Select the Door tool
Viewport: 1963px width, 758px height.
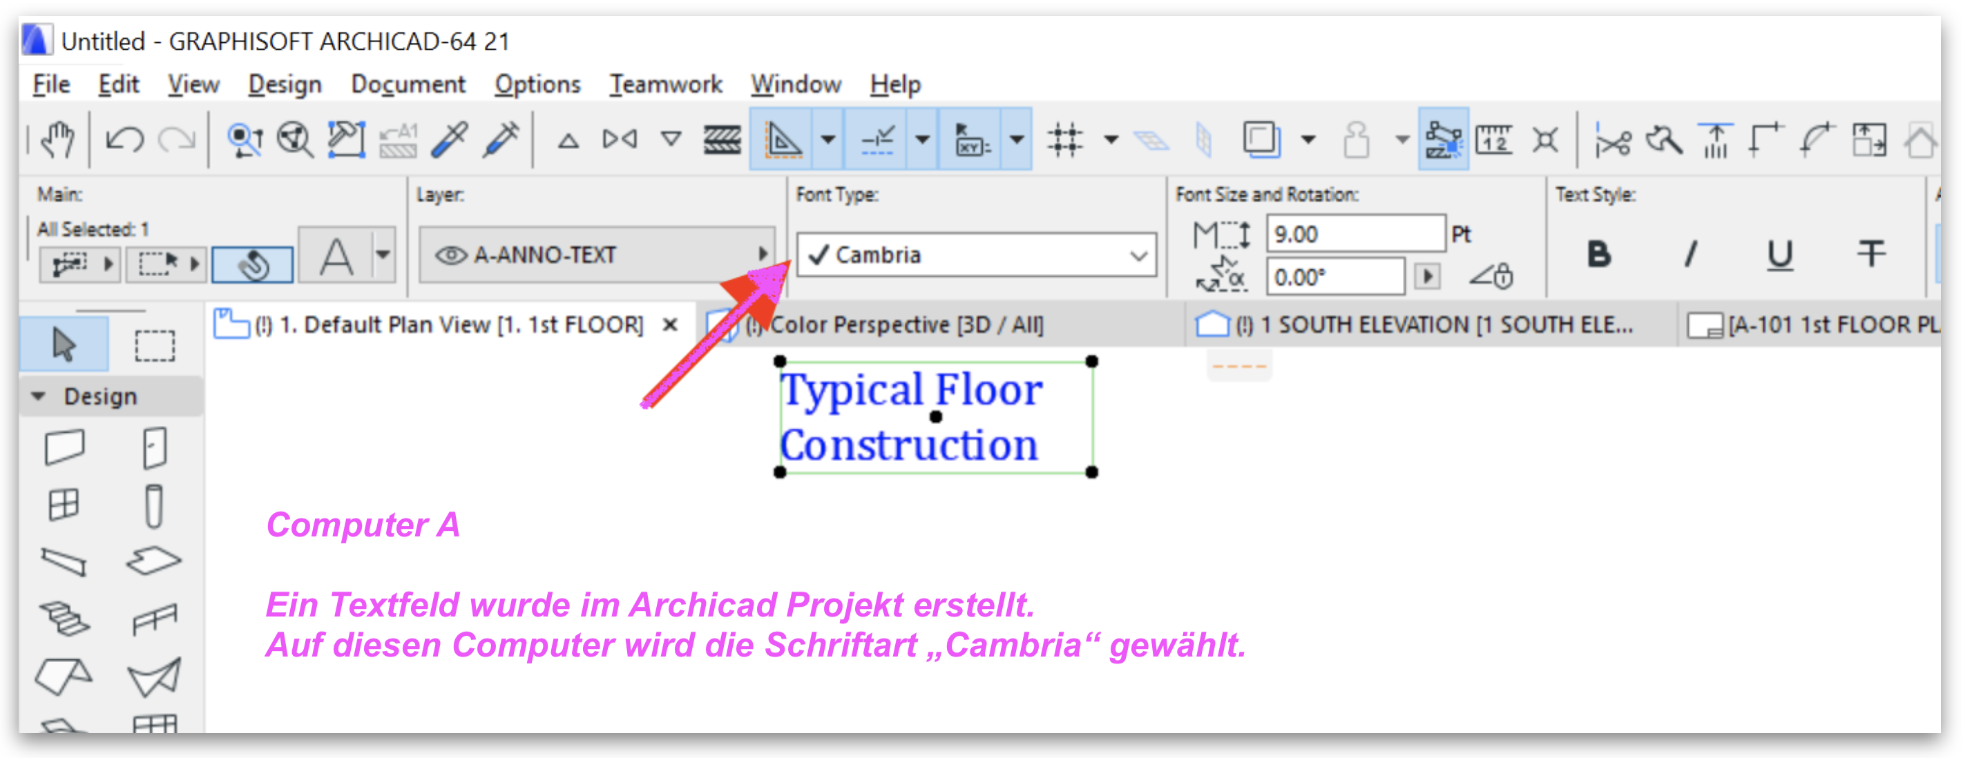pos(154,447)
